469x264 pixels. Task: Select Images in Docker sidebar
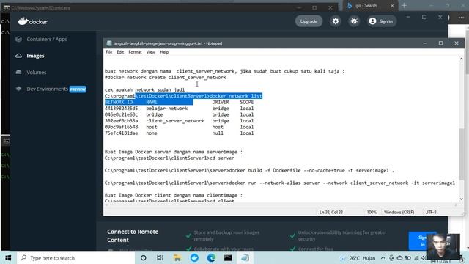[35, 56]
